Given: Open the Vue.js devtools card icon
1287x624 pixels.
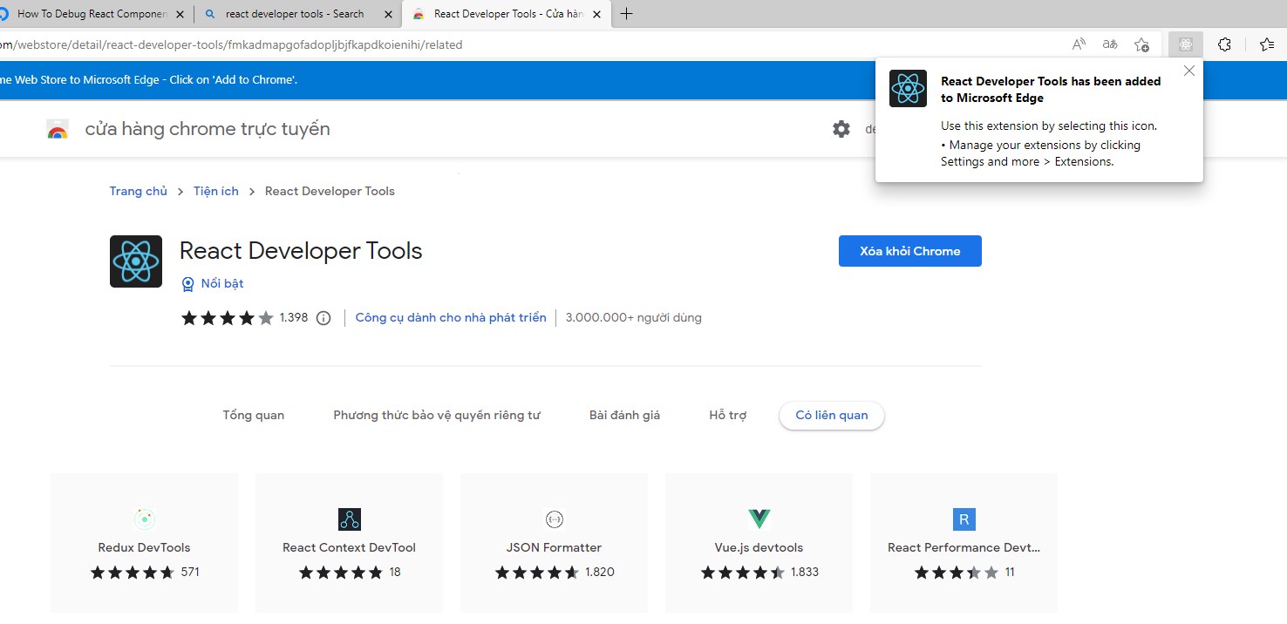Looking at the screenshot, I should click(759, 519).
